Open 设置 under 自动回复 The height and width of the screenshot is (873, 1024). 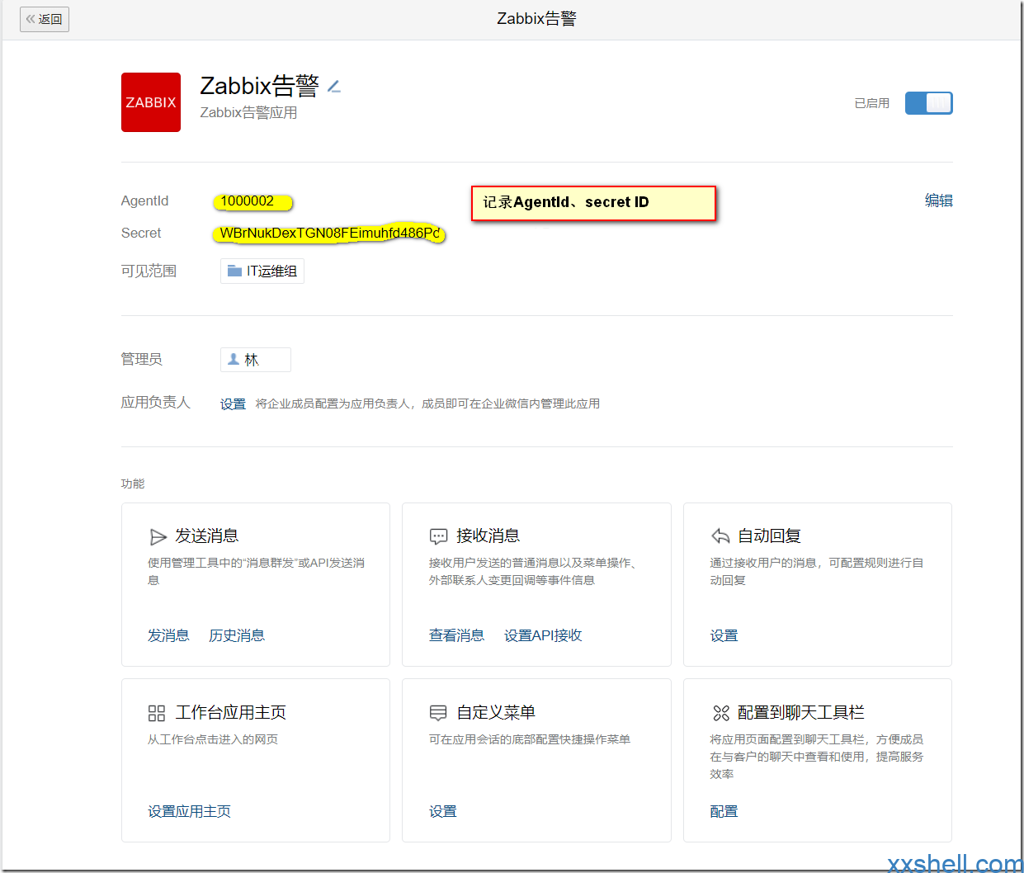tap(724, 635)
